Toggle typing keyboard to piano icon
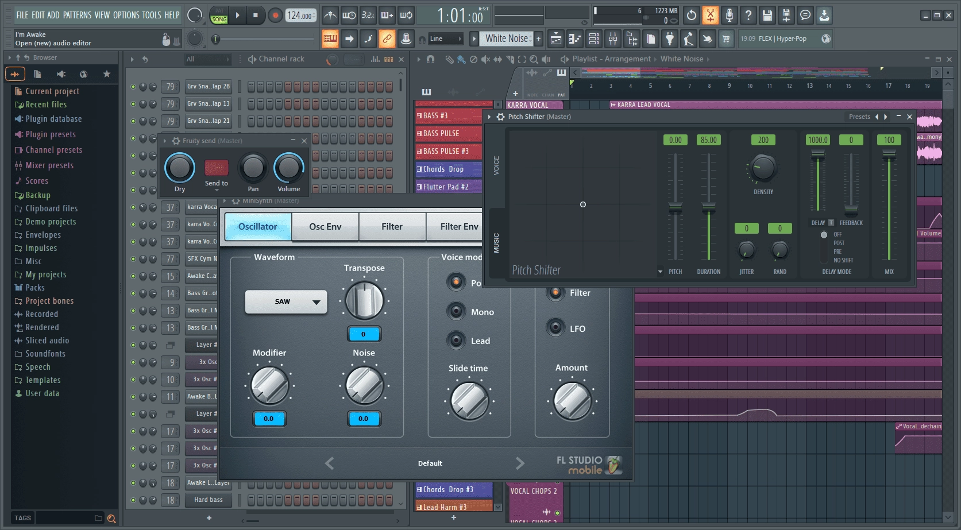The width and height of the screenshot is (961, 530). pos(330,39)
